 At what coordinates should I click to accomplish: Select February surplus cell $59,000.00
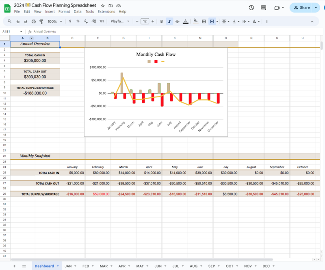[98, 194]
